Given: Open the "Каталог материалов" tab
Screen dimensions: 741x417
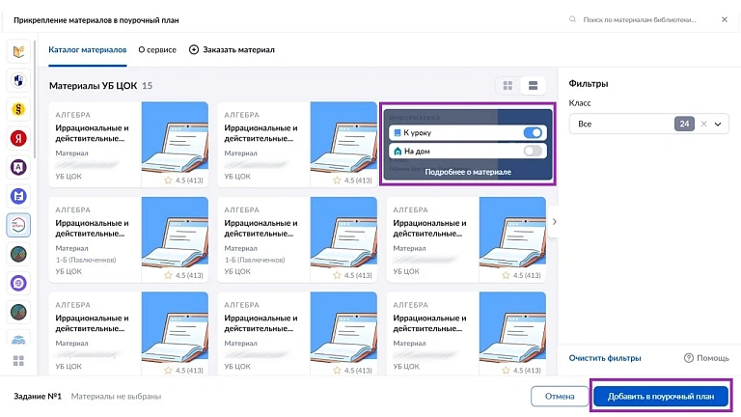Looking at the screenshot, I should 88,49.
